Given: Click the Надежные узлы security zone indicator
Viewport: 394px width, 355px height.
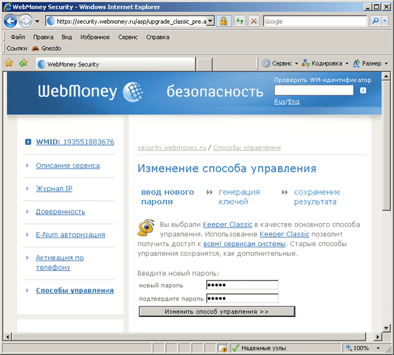Looking at the screenshot, I should [x=260, y=348].
